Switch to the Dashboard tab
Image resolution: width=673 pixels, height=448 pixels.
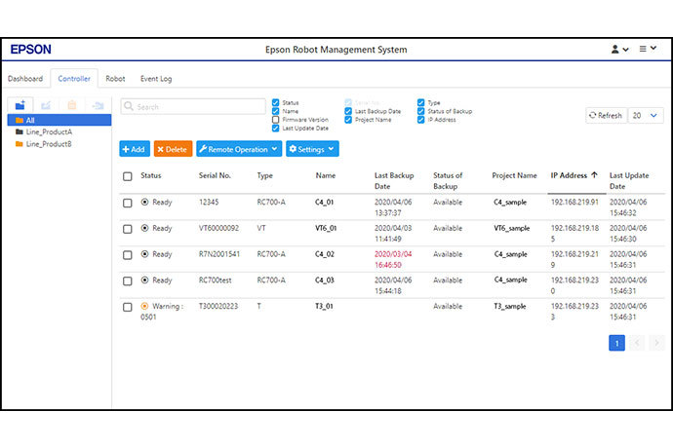(x=25, y=79)
